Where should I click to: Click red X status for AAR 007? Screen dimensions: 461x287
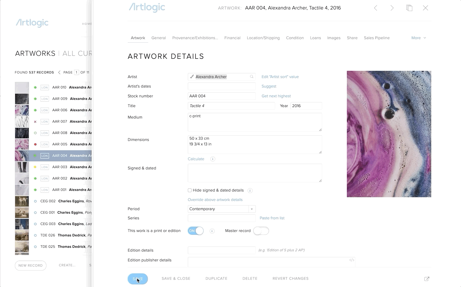pyautogui.click(x=35, y=122)
